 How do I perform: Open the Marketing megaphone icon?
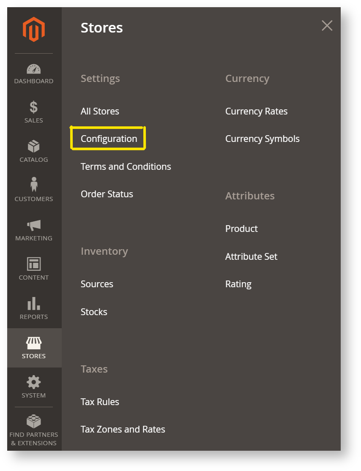tap(34, 225)
